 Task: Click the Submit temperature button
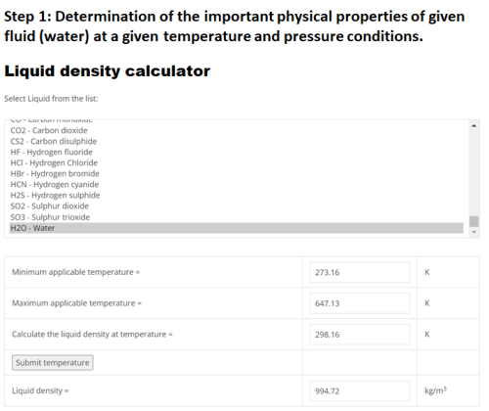(x=53, y=363)
